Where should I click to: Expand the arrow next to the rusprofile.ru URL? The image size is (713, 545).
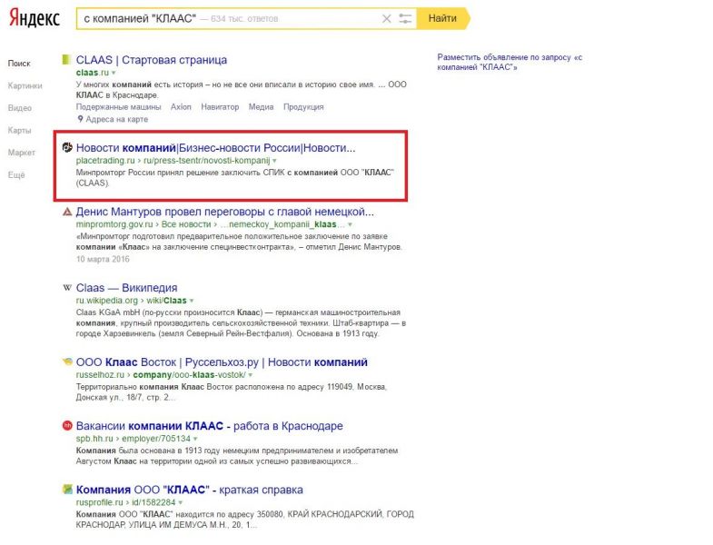tap(181, 502)
